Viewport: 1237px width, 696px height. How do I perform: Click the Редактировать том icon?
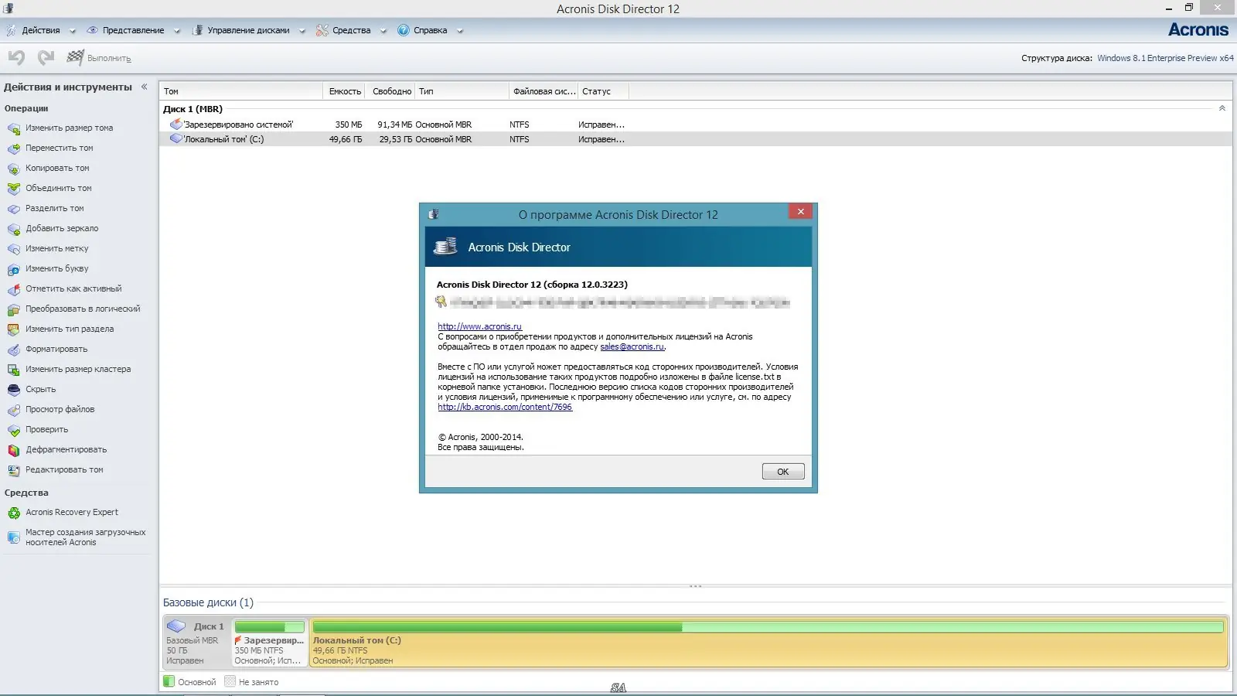click(x=14, y=470)
